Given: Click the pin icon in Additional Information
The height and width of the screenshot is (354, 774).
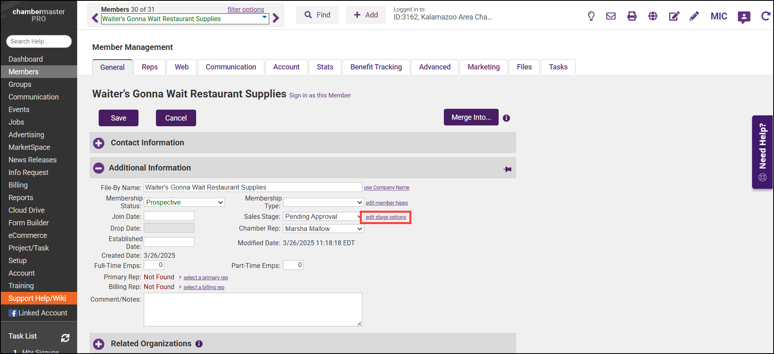Looking at the screenshot, I should pos(507,169).
